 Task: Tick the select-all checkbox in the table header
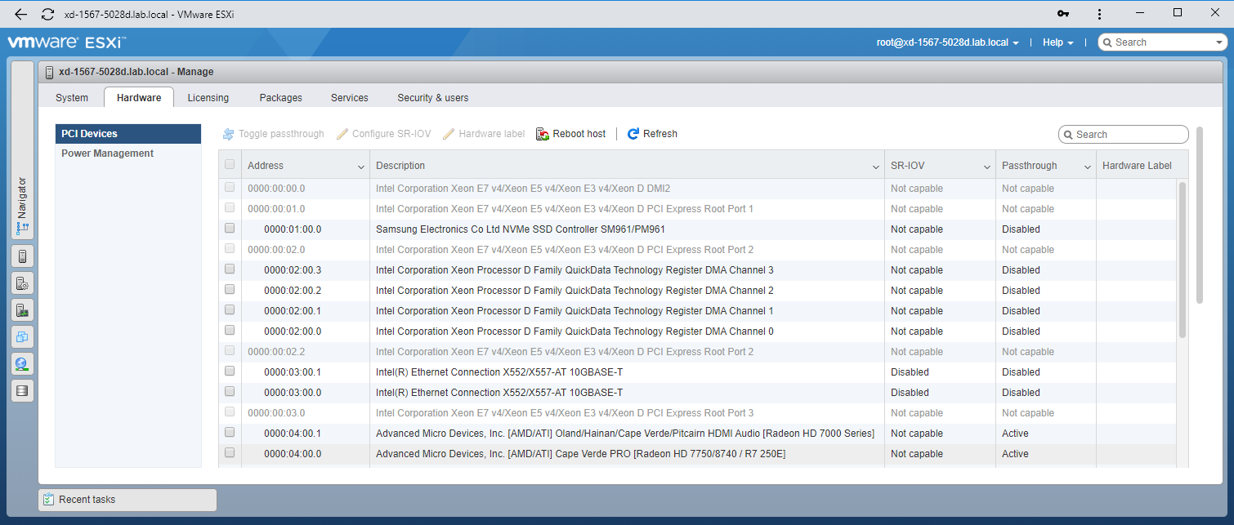click(x=230, y=164)
